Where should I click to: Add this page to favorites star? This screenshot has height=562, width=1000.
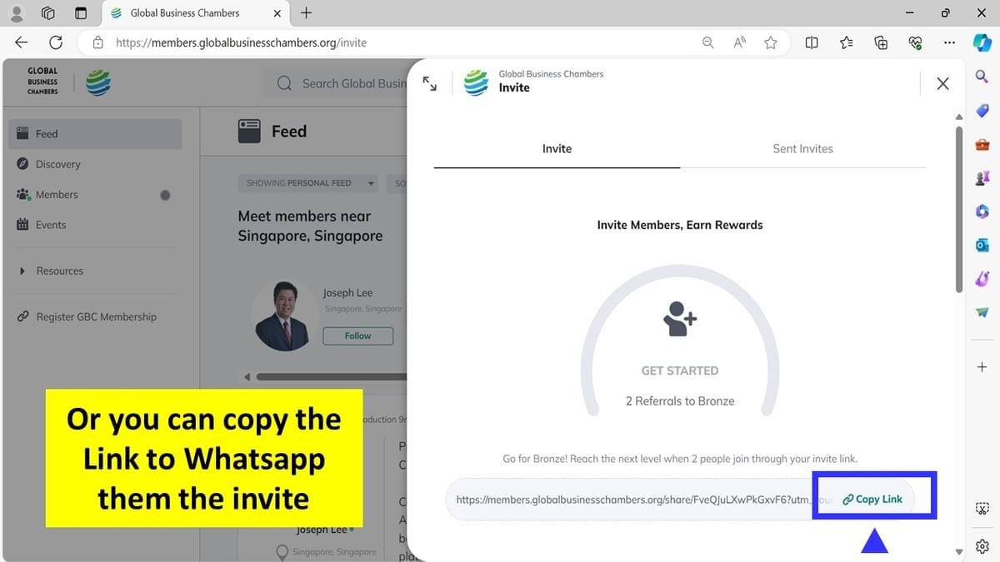pos(771,42)
